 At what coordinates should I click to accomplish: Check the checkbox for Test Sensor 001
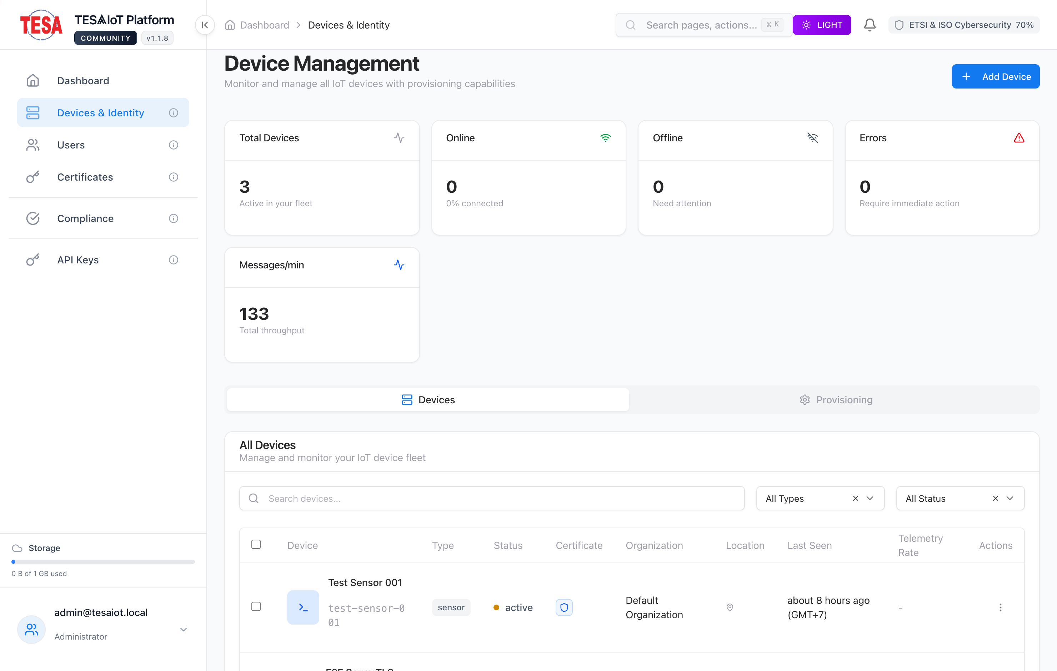[x=256, y=606]
